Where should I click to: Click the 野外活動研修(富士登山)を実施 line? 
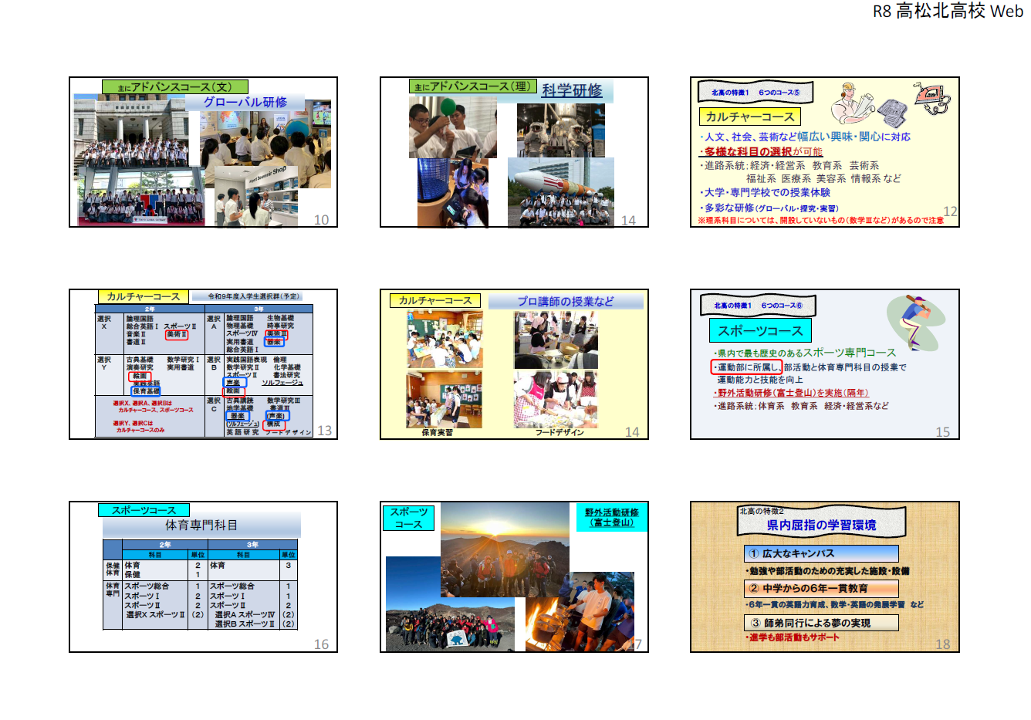792,393
